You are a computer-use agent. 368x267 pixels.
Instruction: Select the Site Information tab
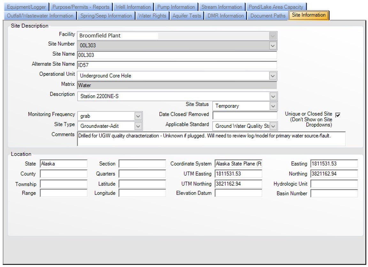(x=309, y=15)
